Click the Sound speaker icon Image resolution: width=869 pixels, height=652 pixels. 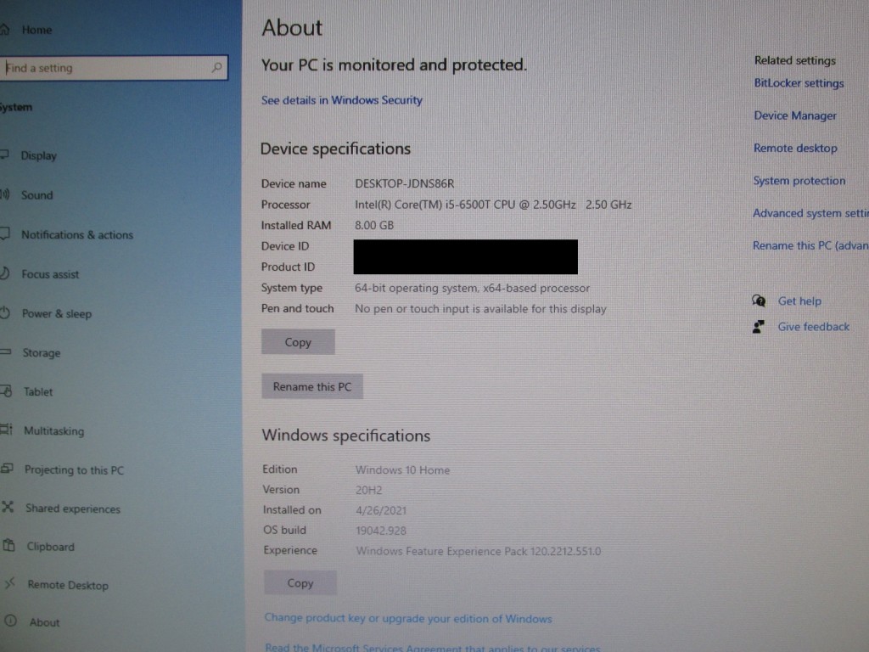point(5,194)
